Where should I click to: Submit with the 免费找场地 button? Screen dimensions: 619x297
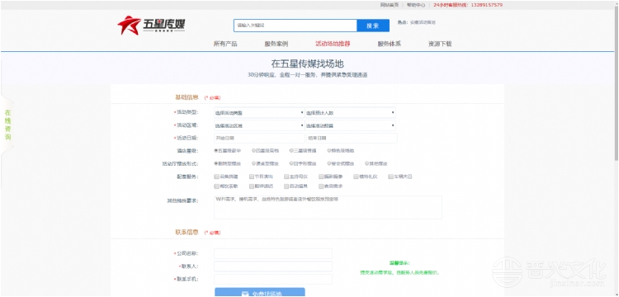click(x=260, y=292)
